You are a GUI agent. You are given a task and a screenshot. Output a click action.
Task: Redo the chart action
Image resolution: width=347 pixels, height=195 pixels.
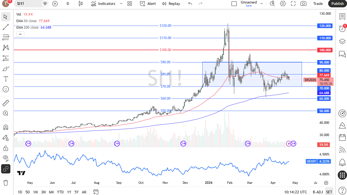tap(201, 4)
